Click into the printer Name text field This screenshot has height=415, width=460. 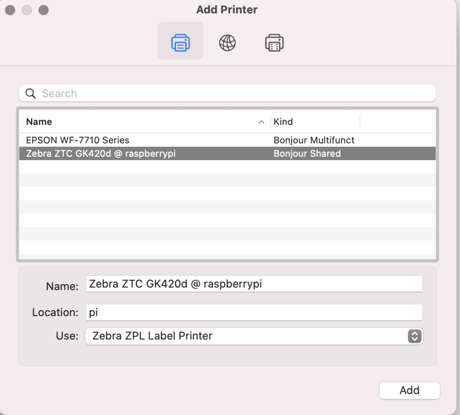(254, 284)
